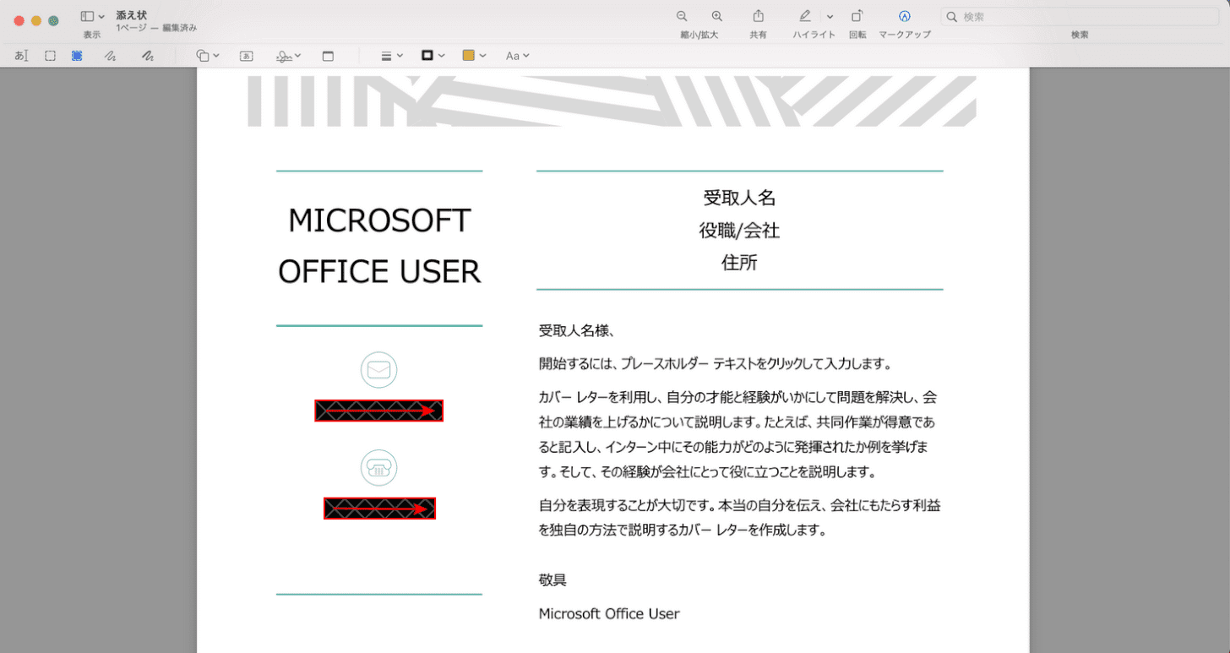Toggle the blue redact tool

77,56
